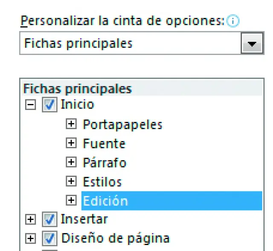Expand the Párrafo group
This screenshot has width=273, height=251.
pyautogui.click(x=72, y=162)
